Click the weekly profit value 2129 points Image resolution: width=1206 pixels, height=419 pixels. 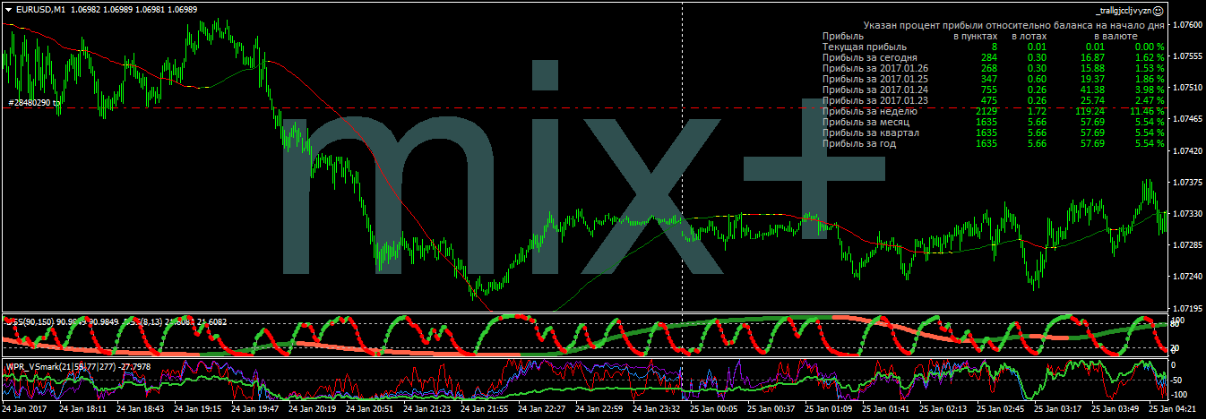coord(986,111)
